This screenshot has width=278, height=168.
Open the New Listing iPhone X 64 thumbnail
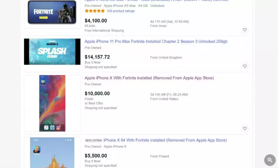[52, 153]
